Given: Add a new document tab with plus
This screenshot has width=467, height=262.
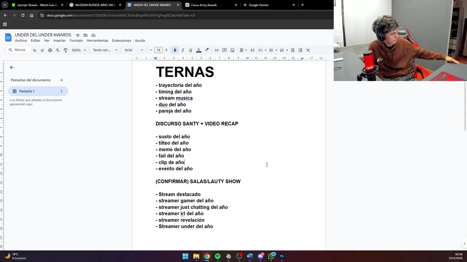Looking at the screenshot, I should coord(61,80).
